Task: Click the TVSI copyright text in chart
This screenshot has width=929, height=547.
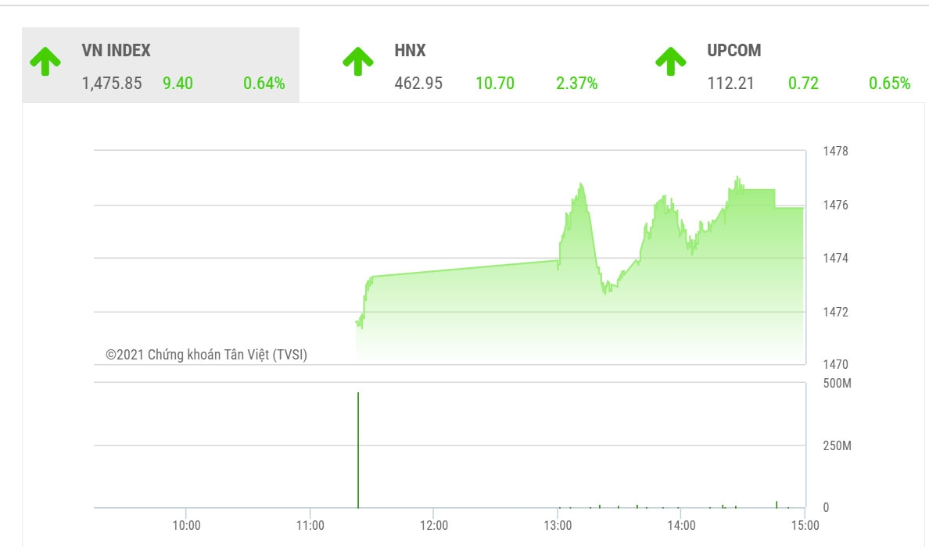Action: tap(206, 355)
